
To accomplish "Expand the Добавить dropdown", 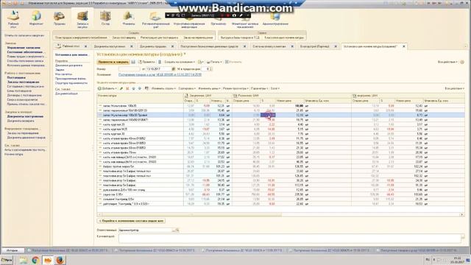I will click(x=107, y=88).
